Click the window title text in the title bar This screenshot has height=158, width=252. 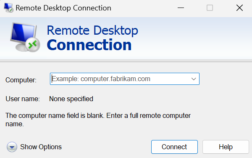point(63,8)
